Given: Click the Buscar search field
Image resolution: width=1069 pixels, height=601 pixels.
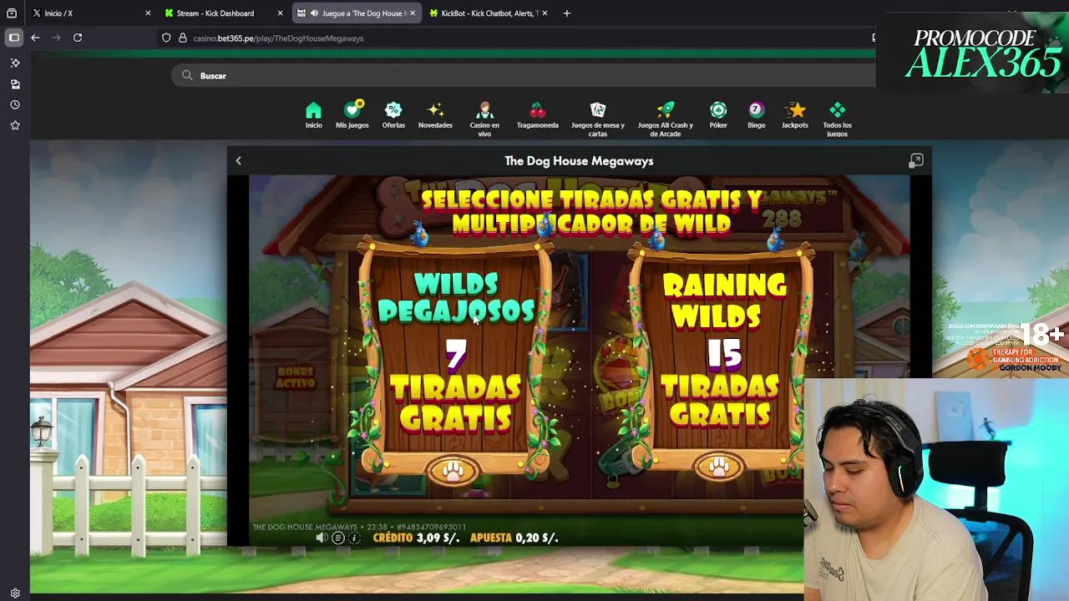Looking at the screenshot, I should point(524,75).
